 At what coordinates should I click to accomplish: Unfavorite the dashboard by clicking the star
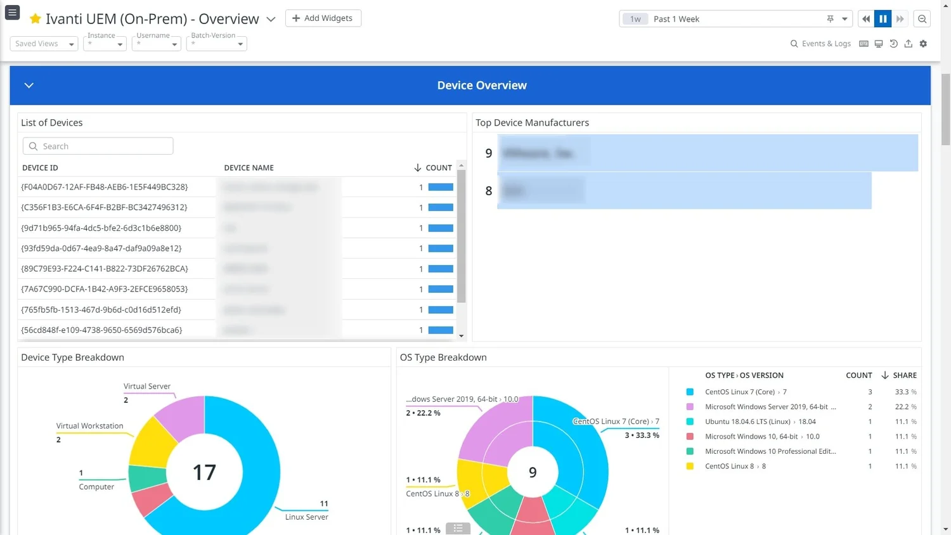point(36,18)
